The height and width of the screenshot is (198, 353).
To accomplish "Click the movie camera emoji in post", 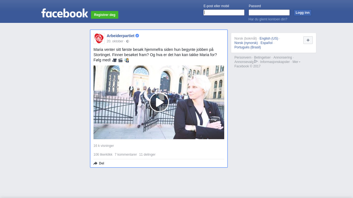I will [x=114, y=60].
